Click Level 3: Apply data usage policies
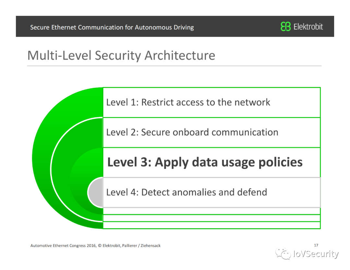The height and width of the screenshot is (270, 350). (205, 162)
